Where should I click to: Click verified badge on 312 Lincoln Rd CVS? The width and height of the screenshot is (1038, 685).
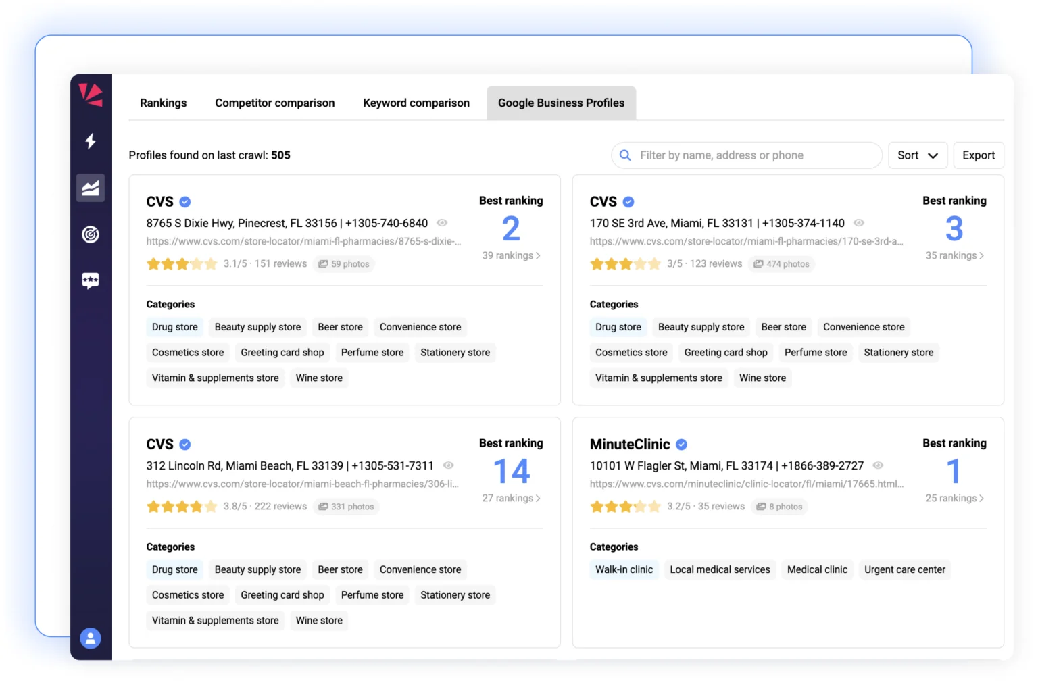185,445
